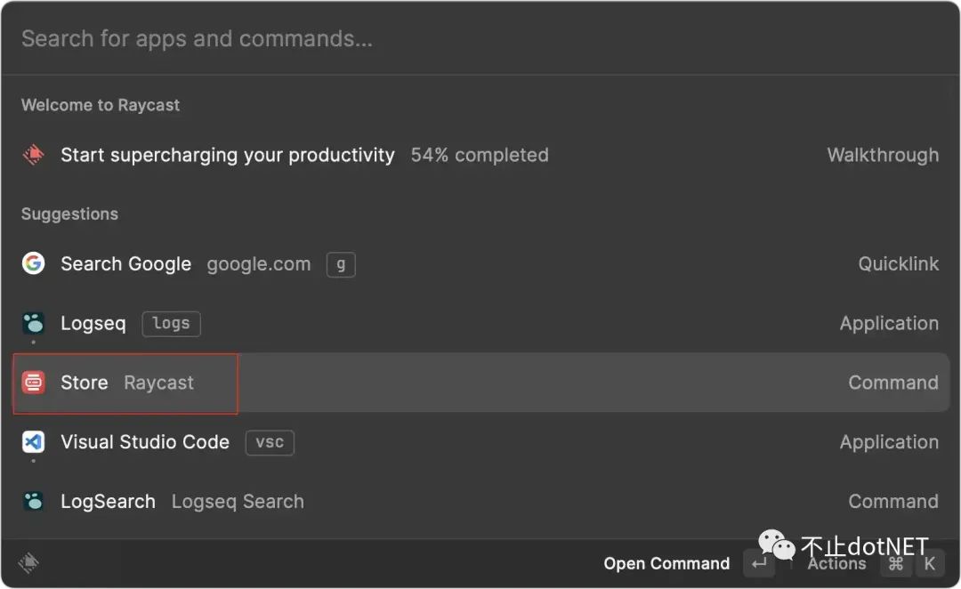This screenshot has width=961, height=589.
Task: Click Application label on Visual Studio Code row
Action: click(889, 442)
